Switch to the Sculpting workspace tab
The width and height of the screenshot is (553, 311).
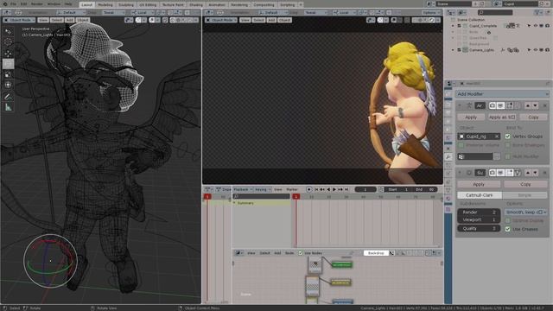pyautogui.click(x=126, y=4)
